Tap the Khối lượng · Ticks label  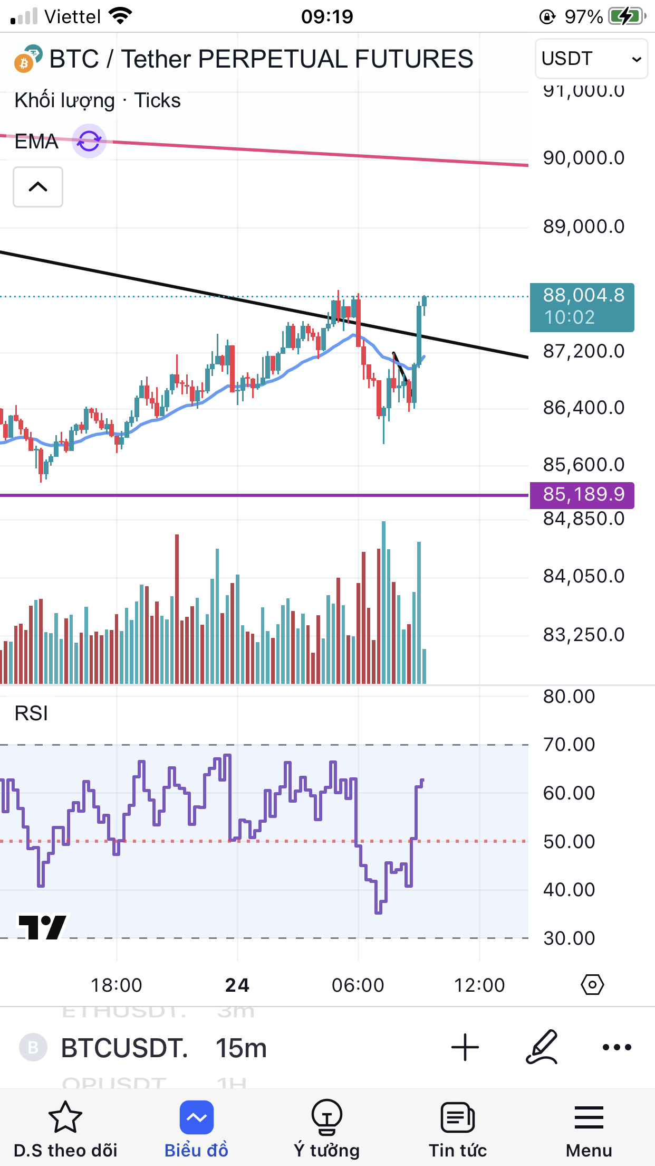click(x=98, y=100)
